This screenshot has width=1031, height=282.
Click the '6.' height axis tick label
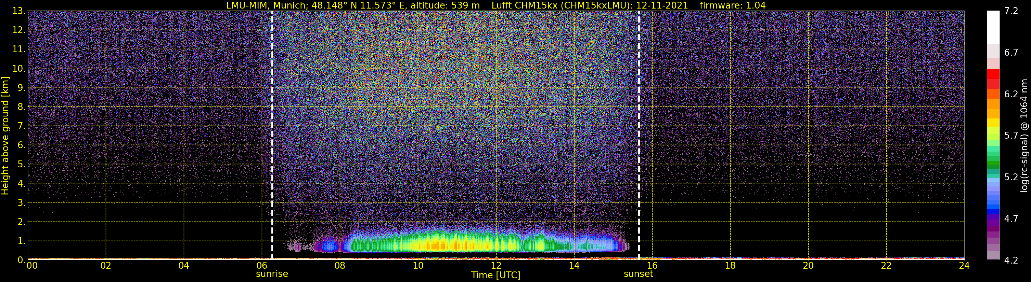22,145
